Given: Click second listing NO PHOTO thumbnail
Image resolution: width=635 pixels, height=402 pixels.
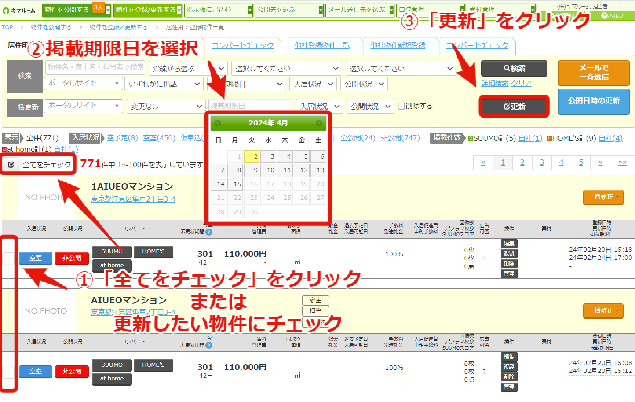Looking at the screenshot, I should point(46,311).
